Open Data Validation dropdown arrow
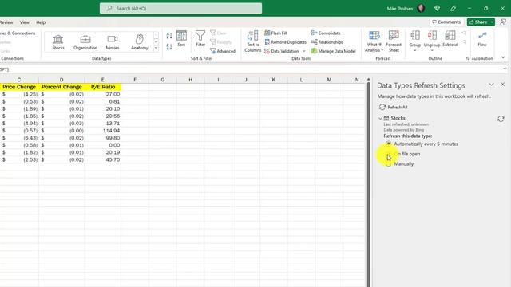511x287 pixels. pos(304,51)
